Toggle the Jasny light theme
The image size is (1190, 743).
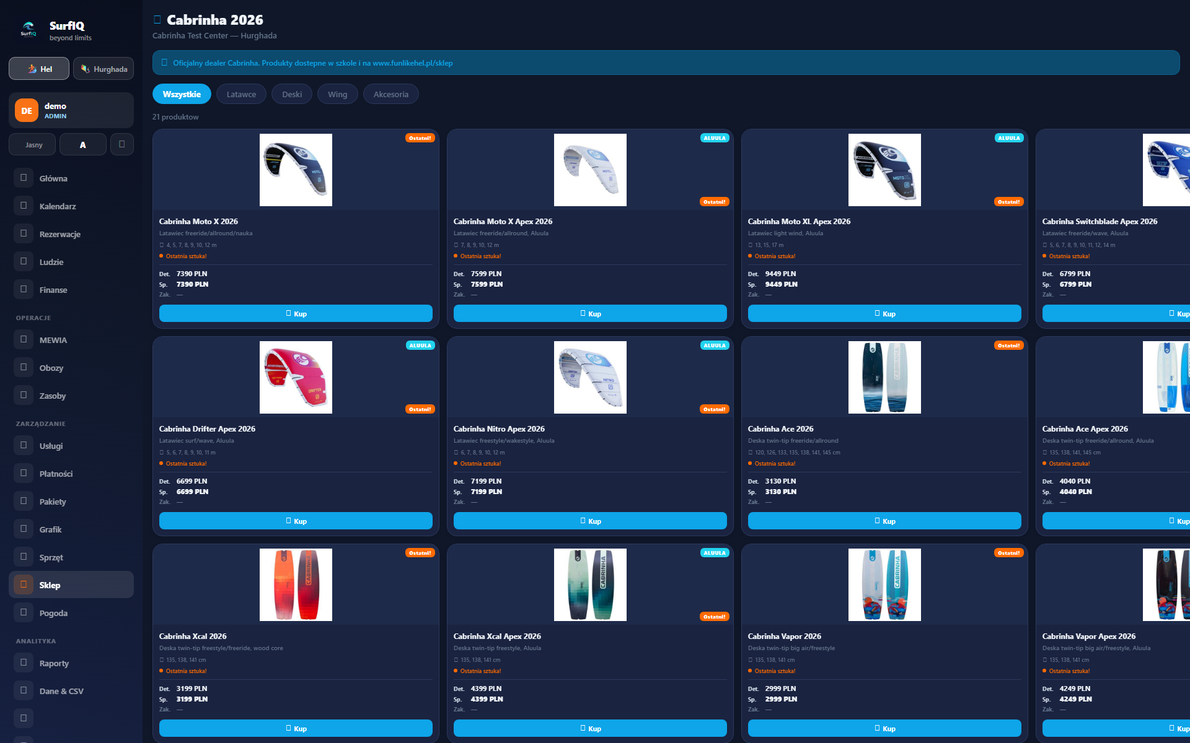click(32, 144)
